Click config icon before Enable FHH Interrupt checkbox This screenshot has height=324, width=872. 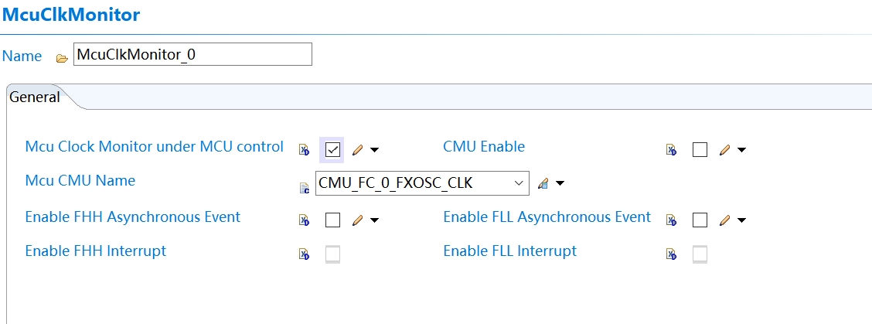click(305, 254)
